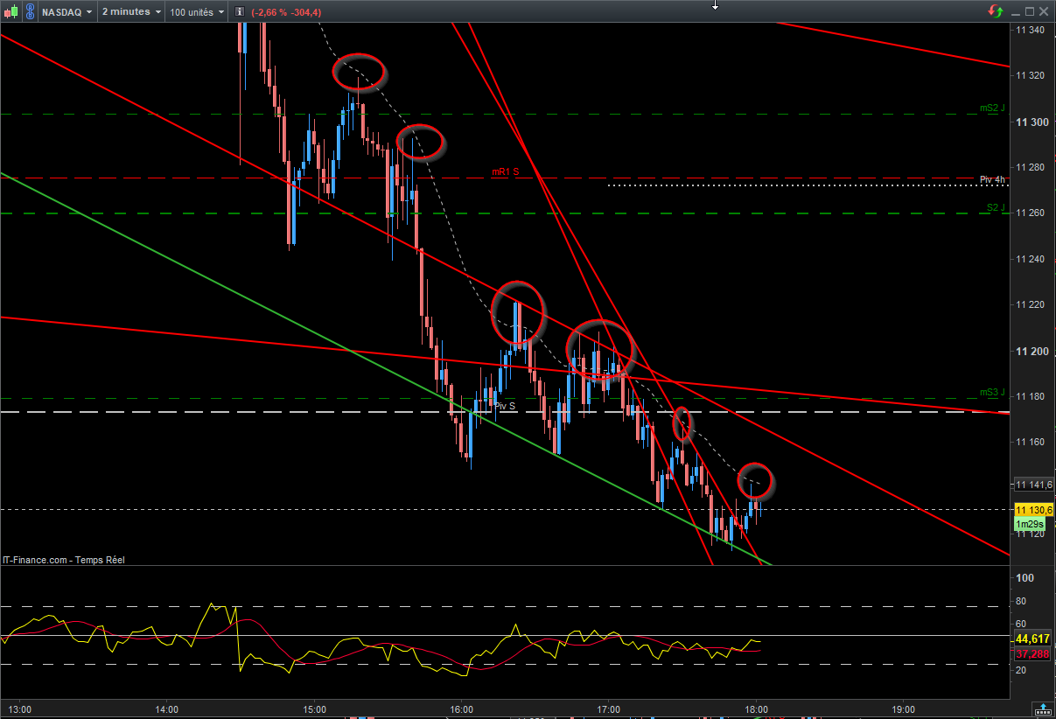Click the mS2 J support label
Screen dimensions: 1056x719
[x=993, y=108]
